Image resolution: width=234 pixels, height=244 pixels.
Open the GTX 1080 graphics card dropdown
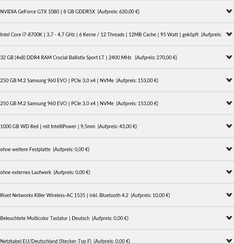[x=117, y=12]
